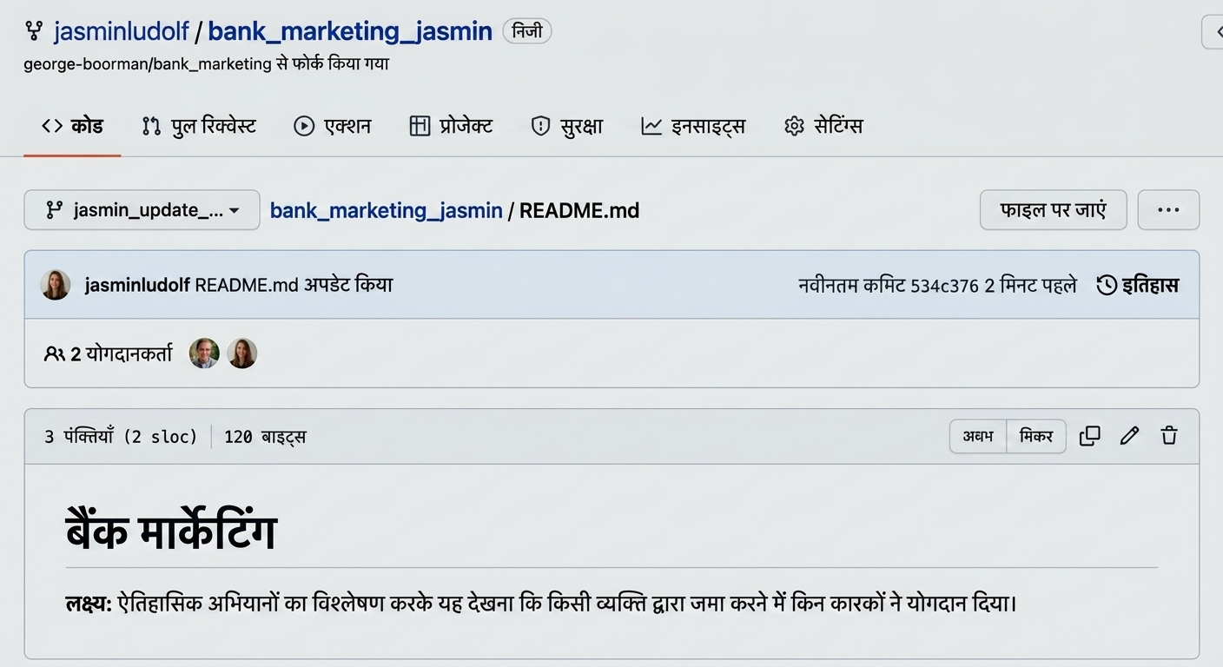Open the प्रोजेक्ट tab
Viewport: 1223px width, 667px height.
pyautogui.click(x=451, y=126)
